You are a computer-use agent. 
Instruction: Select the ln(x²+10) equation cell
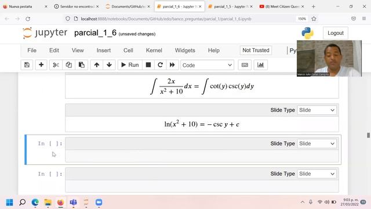click(202, 124)
